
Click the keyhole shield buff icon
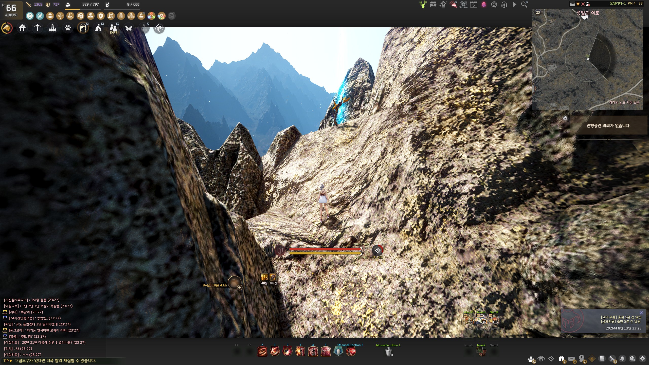[101, 16]
